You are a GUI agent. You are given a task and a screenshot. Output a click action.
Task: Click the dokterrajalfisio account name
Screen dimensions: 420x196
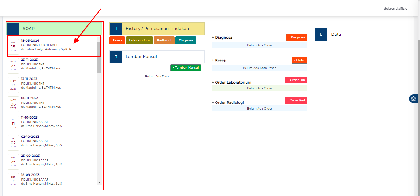pyautogui.click(x=396, y=8)
